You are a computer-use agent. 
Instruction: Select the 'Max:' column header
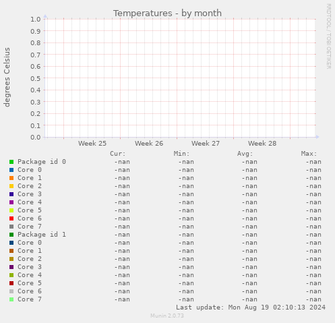click(x=309, y=154)
